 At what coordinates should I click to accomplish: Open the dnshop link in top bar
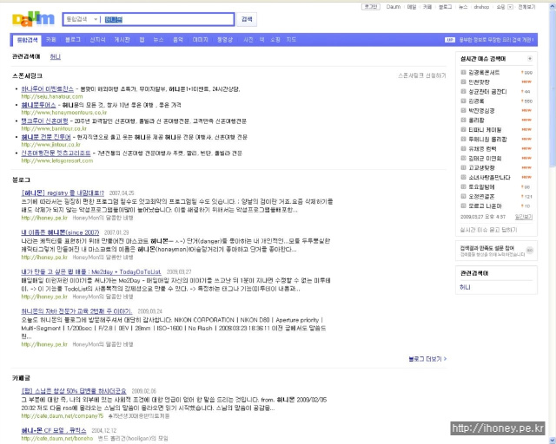click(481, 7)
